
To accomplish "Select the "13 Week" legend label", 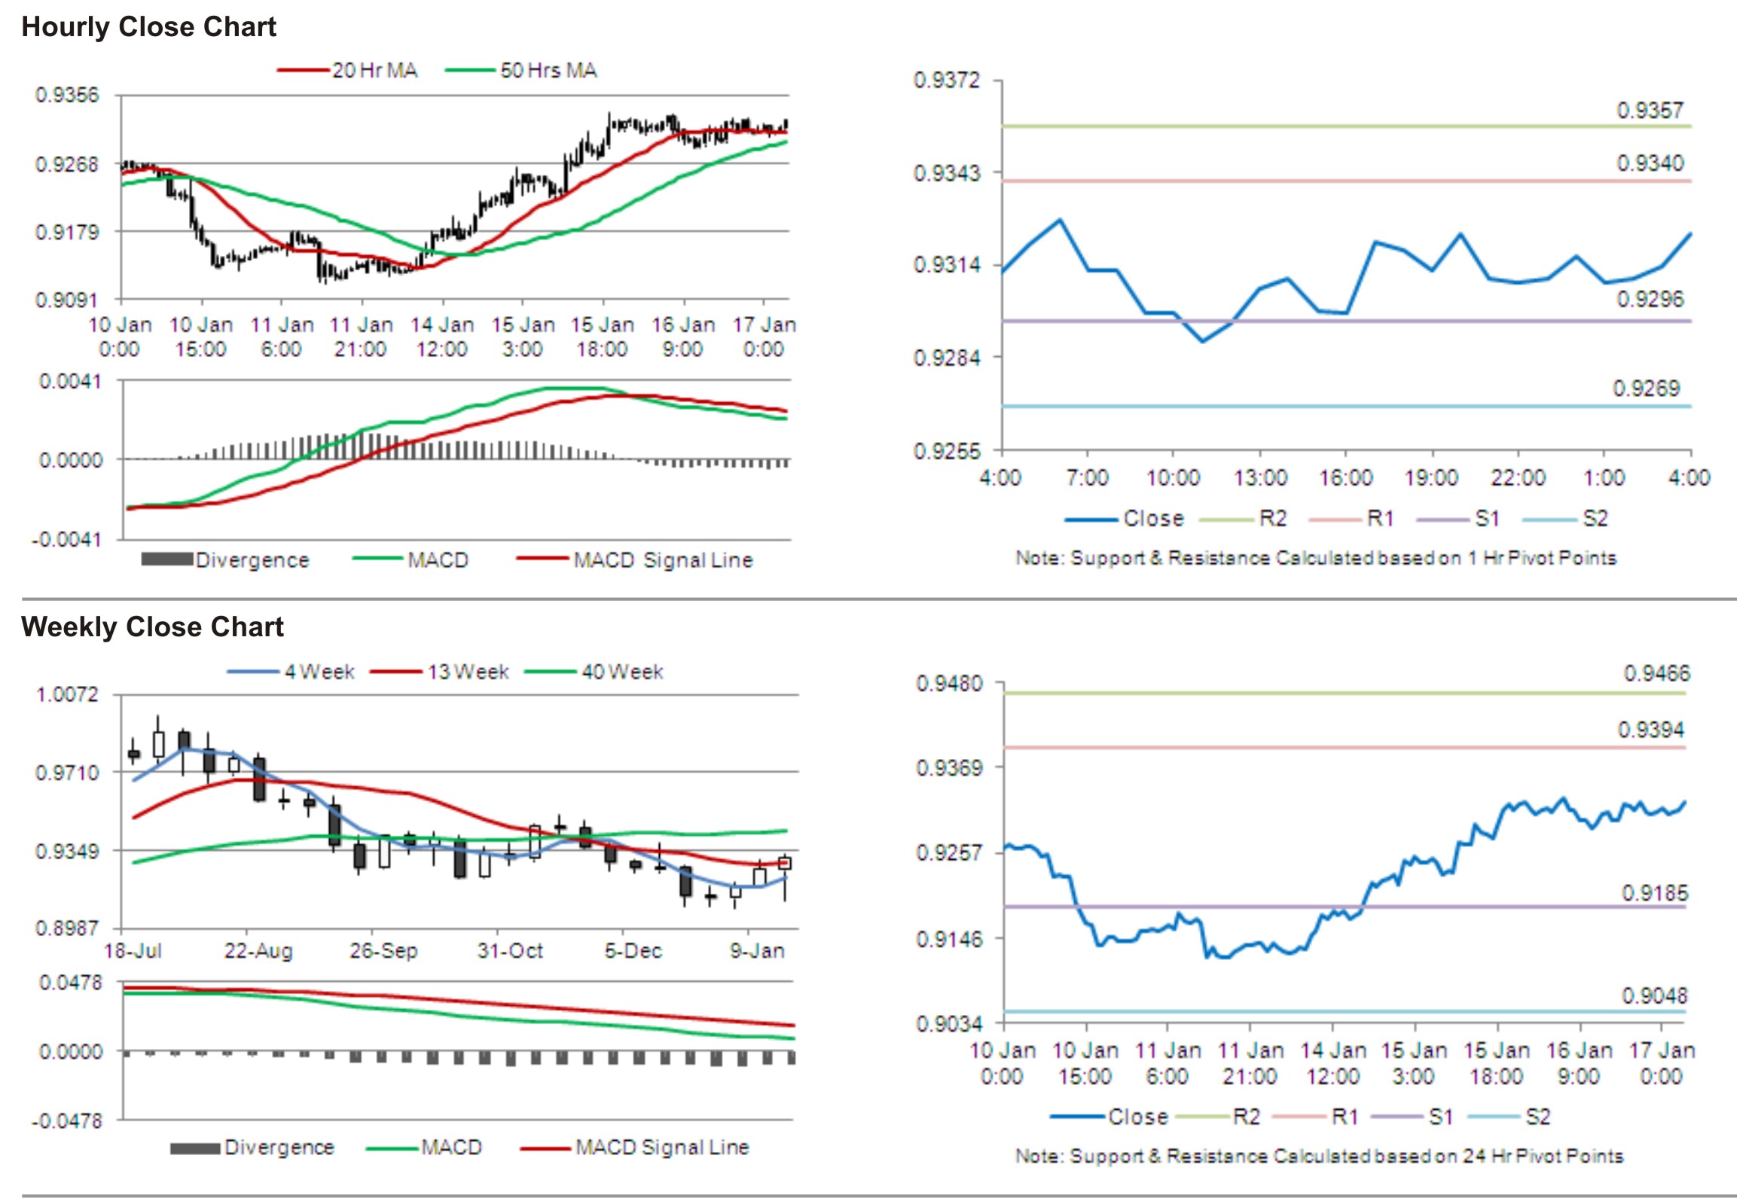I will [x=469, y=672].
